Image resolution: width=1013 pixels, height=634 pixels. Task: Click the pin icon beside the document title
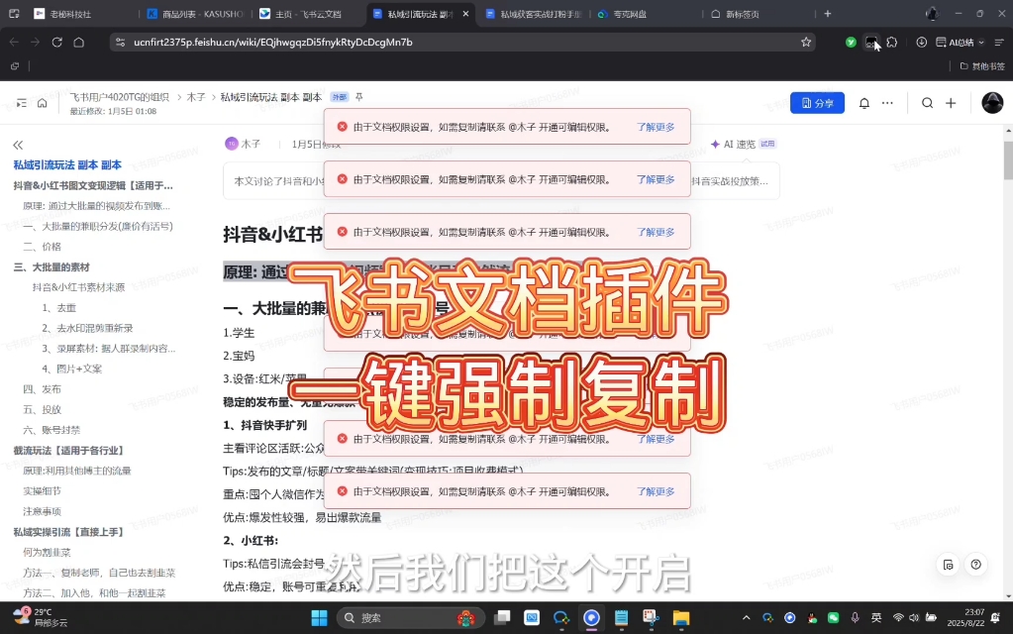click(359, 97)
